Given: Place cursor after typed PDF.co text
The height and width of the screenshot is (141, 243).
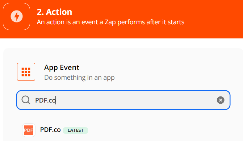Looking at the screenshot, I should [56, 100].
